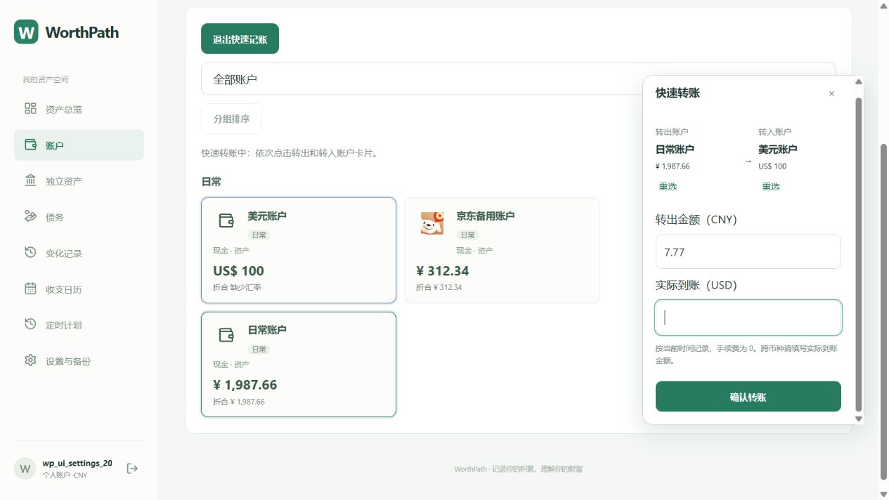Viewport: 889px width, 500px height.
Task: Focus the 转出金额 (CNY) input field
Action: point(748,251)
